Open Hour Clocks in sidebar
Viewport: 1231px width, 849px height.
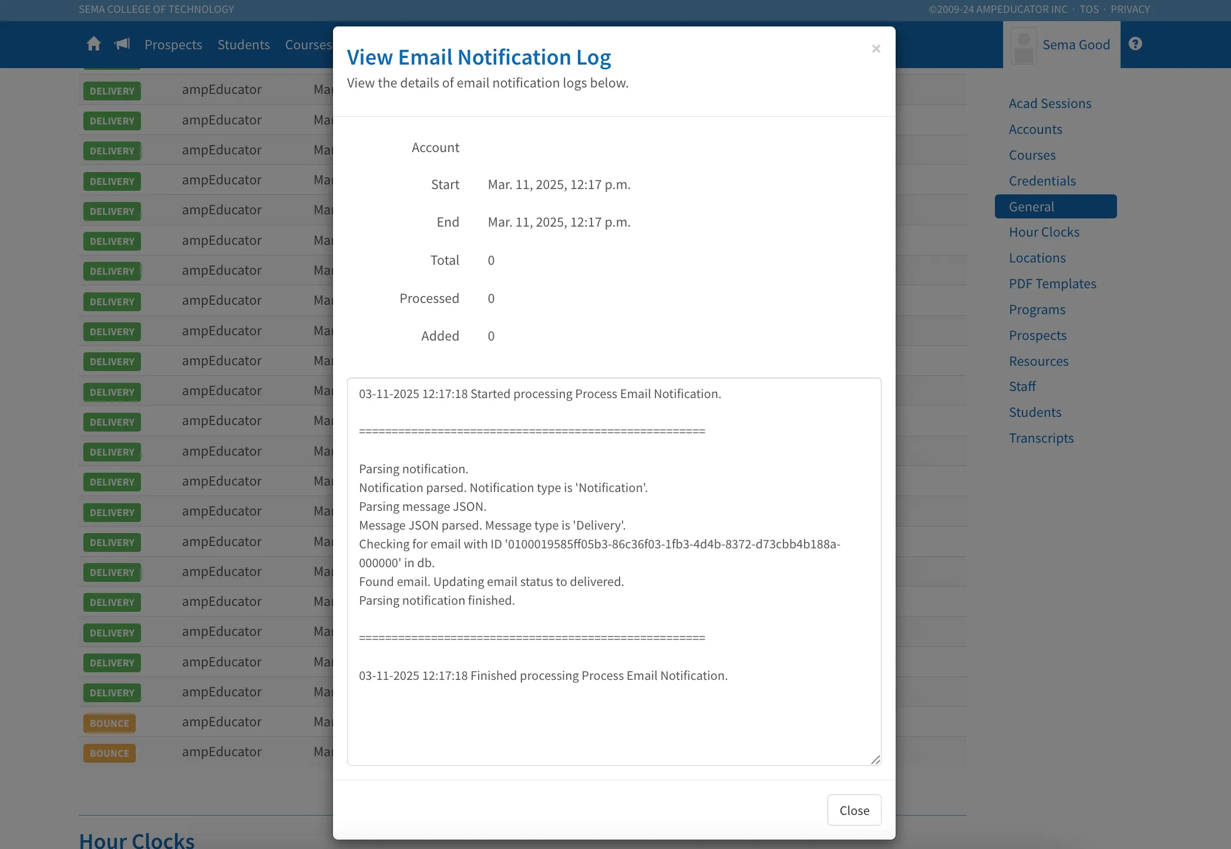tap(1044, 232)
